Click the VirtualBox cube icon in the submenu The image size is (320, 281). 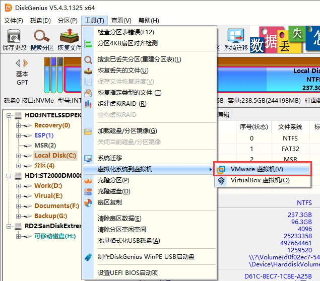click(x=221, y=181)
